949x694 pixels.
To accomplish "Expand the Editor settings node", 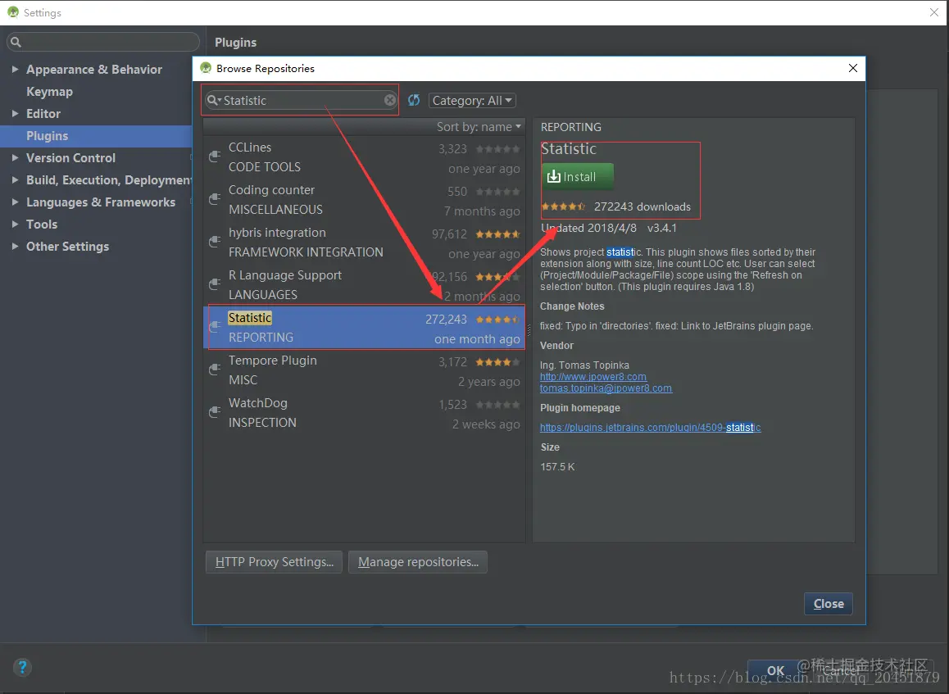I will [15, 113].
